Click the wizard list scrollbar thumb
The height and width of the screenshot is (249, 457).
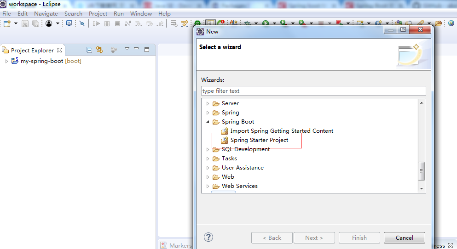(x=421, y=171)
